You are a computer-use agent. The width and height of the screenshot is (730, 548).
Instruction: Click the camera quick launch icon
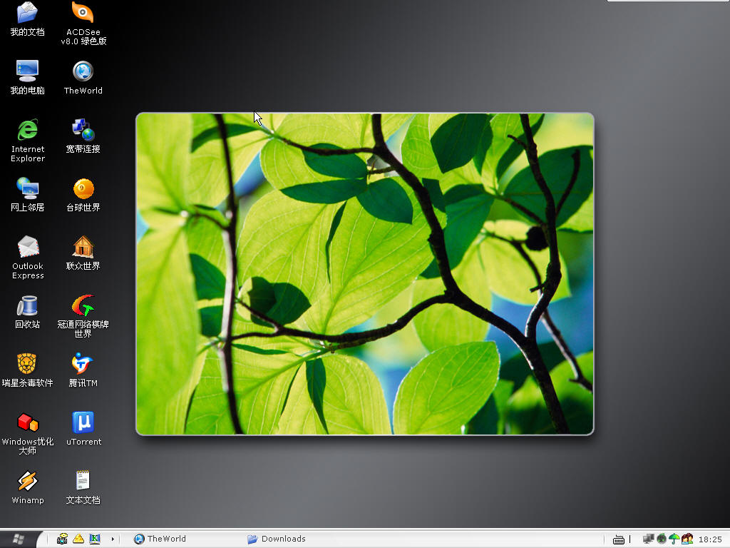[62, 539]
